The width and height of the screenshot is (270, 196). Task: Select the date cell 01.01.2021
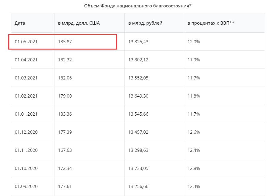[26, 114]
